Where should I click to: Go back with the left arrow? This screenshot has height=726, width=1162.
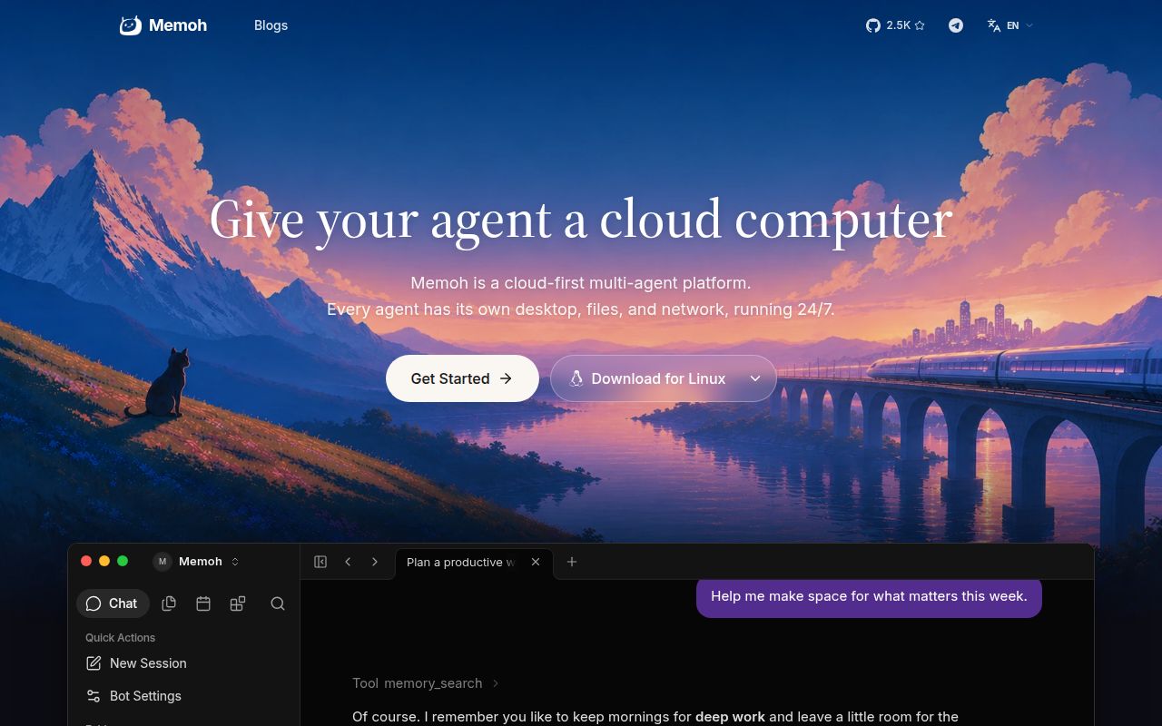pos(348,562)
